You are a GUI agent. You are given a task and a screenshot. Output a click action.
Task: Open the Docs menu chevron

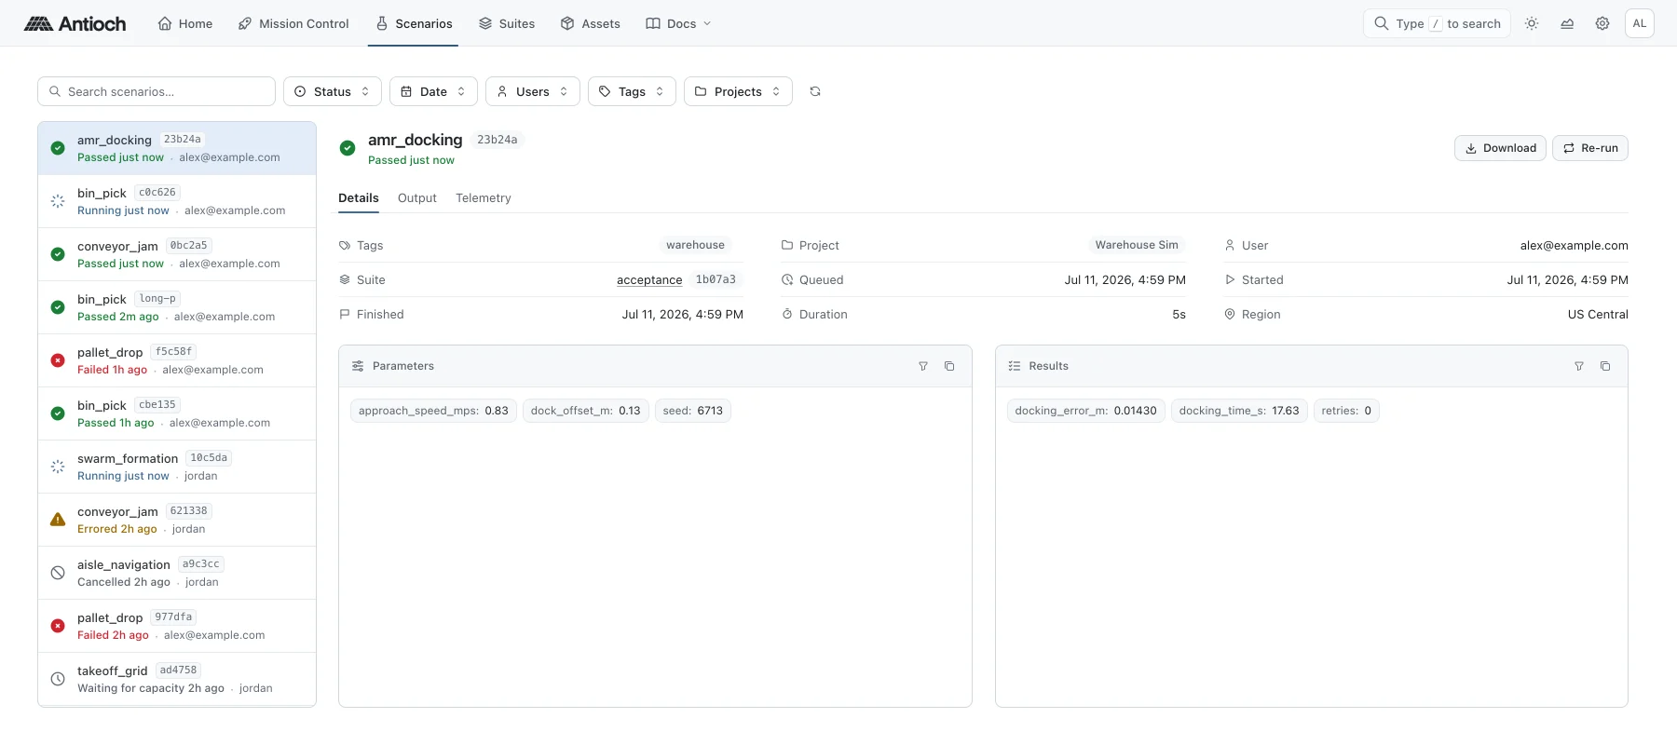706,23
